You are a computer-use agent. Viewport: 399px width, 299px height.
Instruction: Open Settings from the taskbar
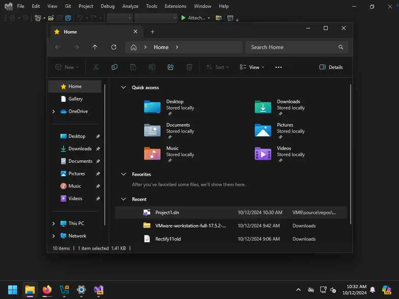point(81,290)
